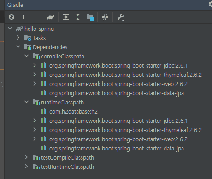Select starter-data-jpa under compileClasspath
212x179 pixels.
(117, 93)
